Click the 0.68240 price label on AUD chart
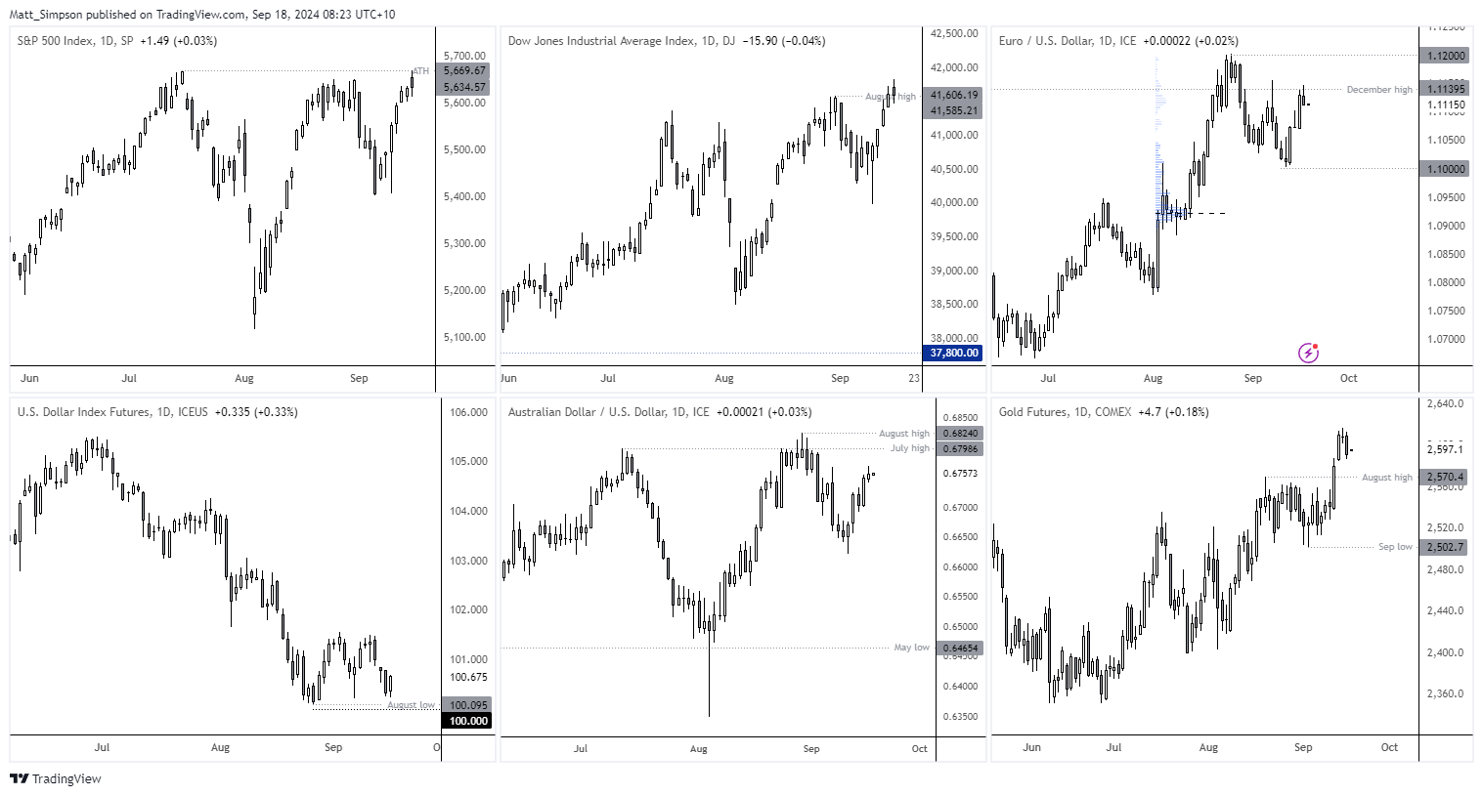 click(x=960, y=434)
